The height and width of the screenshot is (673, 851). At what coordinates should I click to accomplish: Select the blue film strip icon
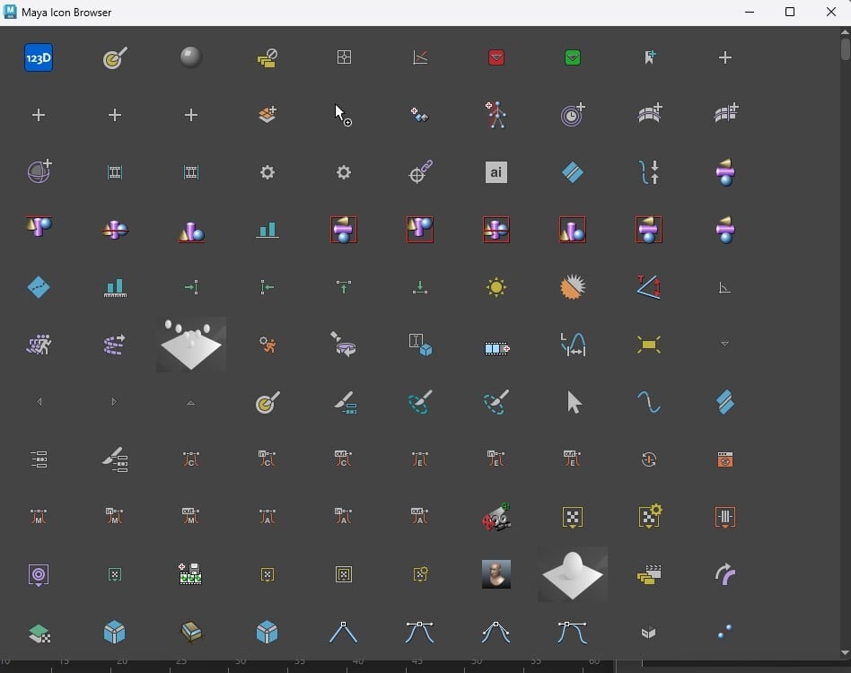click(x=496, y=348)
